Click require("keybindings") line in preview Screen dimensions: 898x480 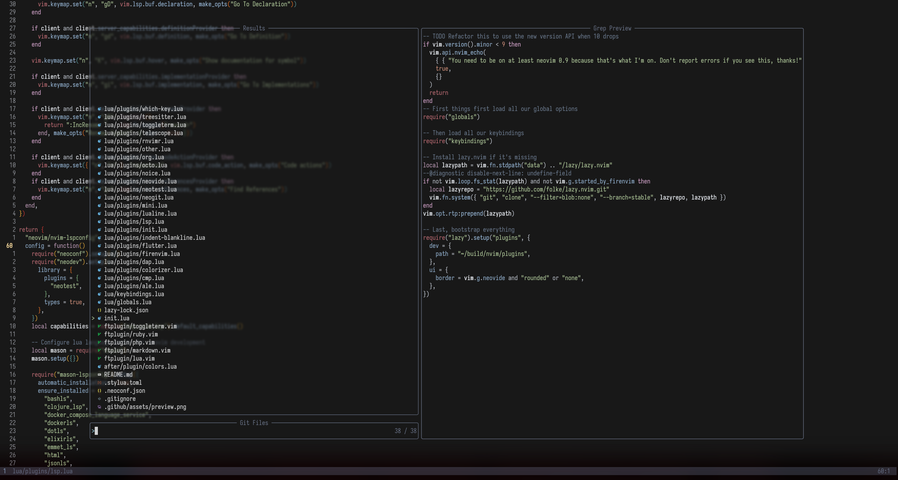[457, 141]
